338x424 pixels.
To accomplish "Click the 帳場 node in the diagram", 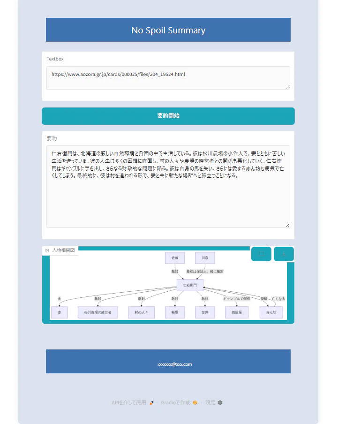I will click(x=175, y=312).
